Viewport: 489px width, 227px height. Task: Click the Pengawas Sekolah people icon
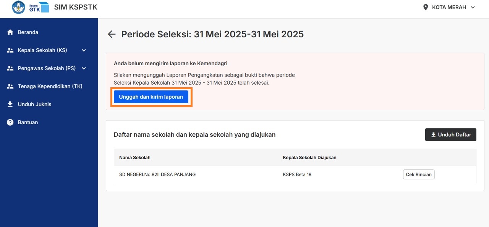tap(10, 69)
